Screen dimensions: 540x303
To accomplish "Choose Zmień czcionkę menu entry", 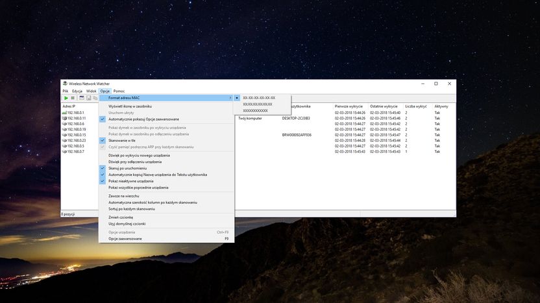I will tap(166, 218).
